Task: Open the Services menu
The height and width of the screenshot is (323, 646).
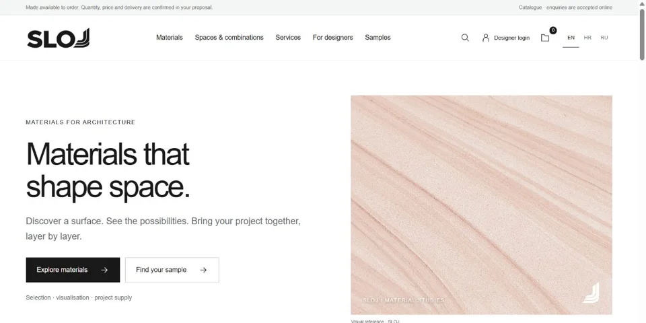Action: coord(288,38)
